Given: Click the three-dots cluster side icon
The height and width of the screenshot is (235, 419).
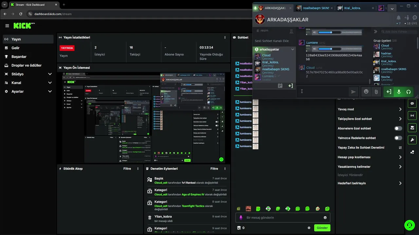Looking at the screenshot, I should coord(412,152).
